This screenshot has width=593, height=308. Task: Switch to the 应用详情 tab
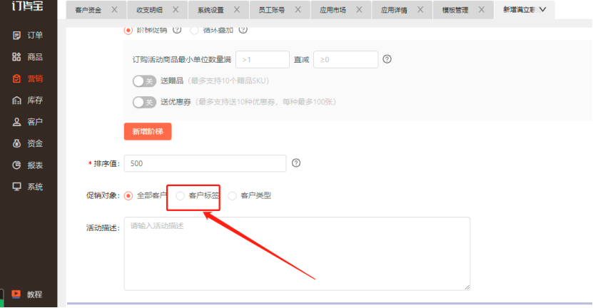(394, 10)
